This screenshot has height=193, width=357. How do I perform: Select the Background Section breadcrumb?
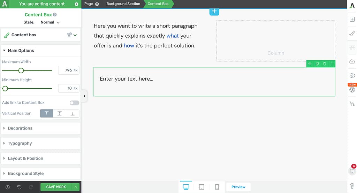point(123,4)
